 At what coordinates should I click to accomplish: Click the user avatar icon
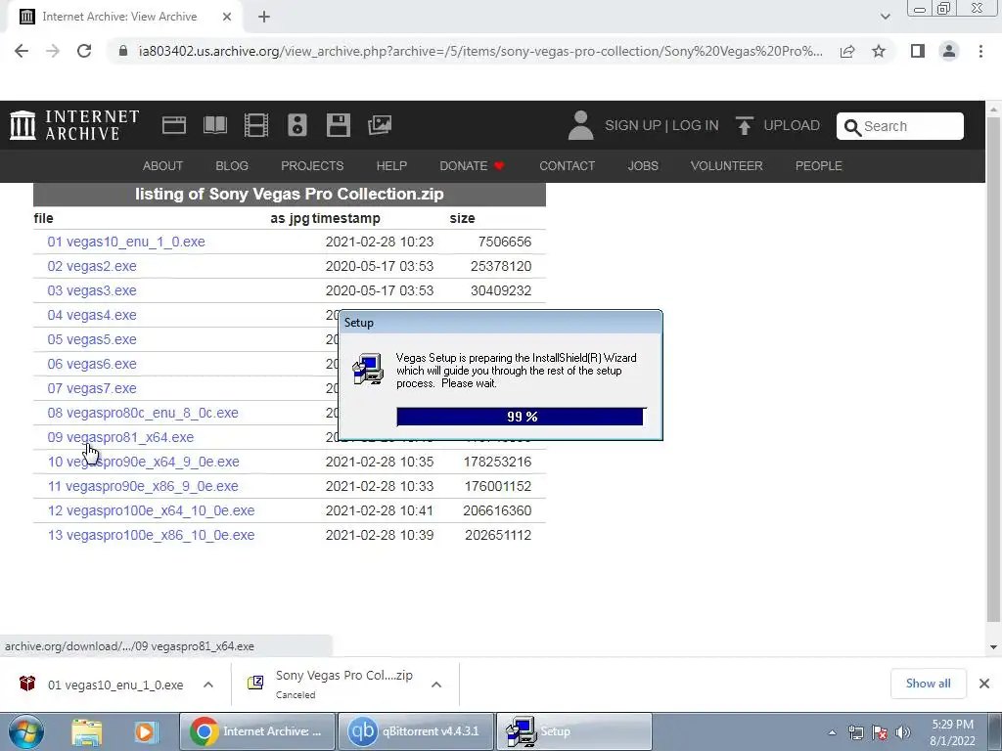click(580, 125)
